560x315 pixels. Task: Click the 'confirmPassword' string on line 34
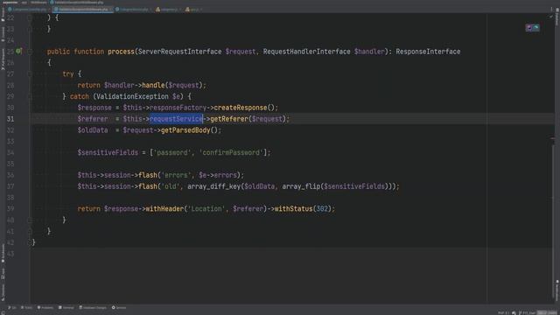tap(231, 153)
